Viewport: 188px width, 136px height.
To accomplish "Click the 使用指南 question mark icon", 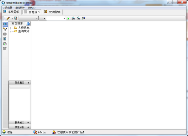I will (46, 12).
